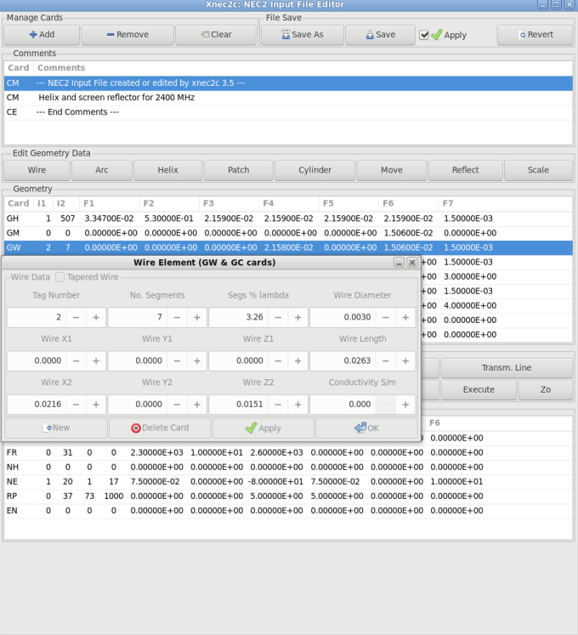This screenshot has height=635, width=578.
Task: Increase the Conductivity S/m value
Action: [405, 405]
